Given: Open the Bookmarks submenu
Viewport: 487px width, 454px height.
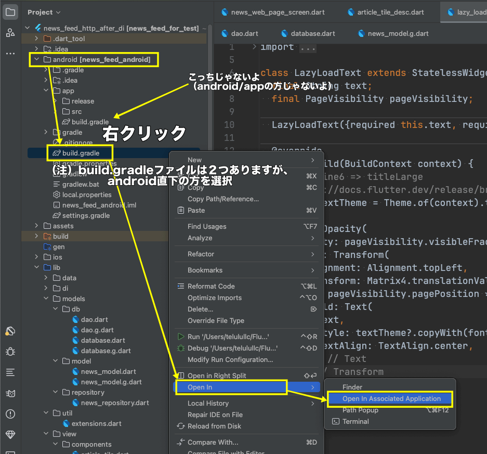Looking at the screenshot, I should [246, 270].
